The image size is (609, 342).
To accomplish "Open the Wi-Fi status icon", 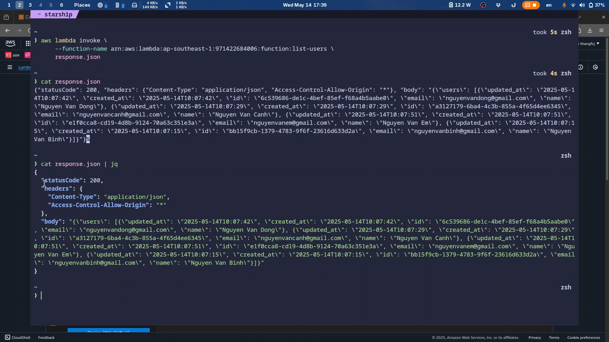I will click(x=573, y=5).
